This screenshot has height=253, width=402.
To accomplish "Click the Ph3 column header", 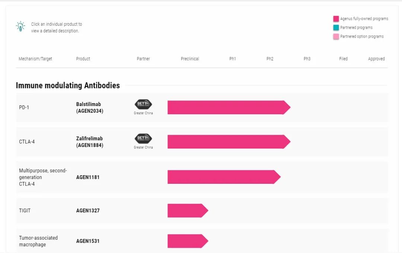I will [307, 59].
